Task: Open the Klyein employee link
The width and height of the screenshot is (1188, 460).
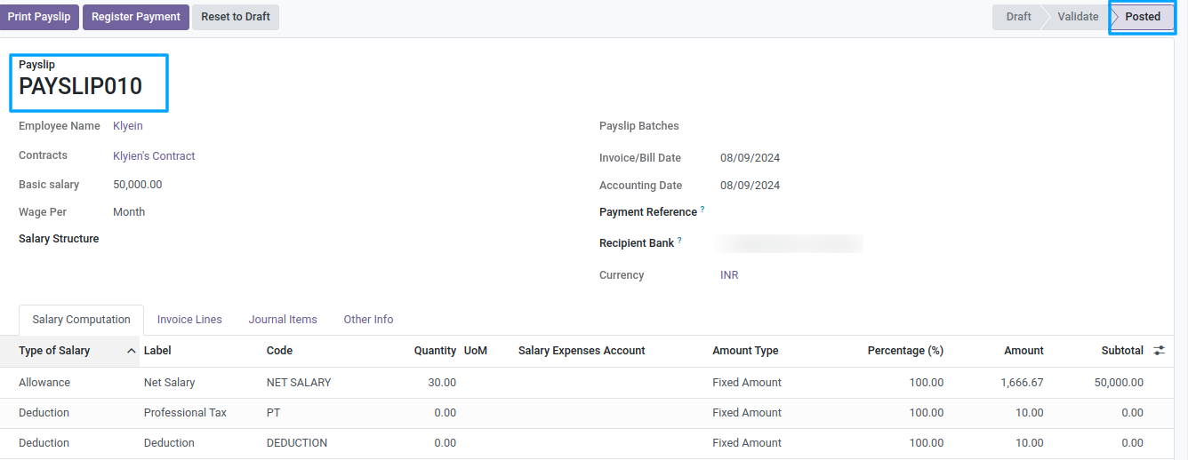Action: pyautogui.click(x=128, y=126)
